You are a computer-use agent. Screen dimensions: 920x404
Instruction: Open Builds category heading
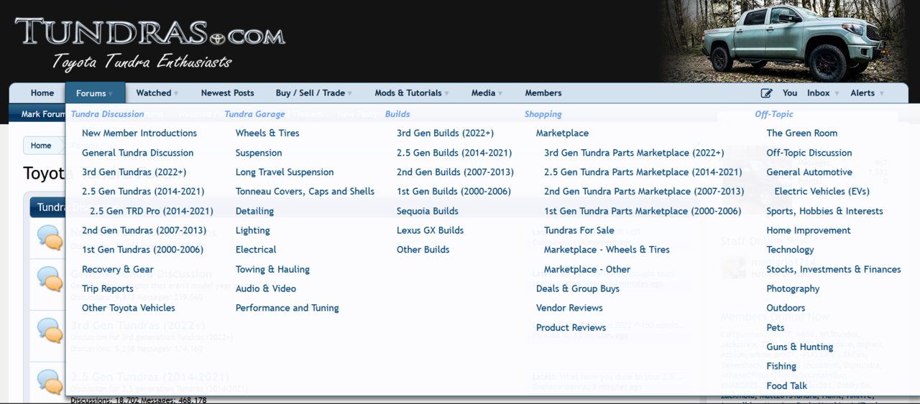tap(397, 114)
